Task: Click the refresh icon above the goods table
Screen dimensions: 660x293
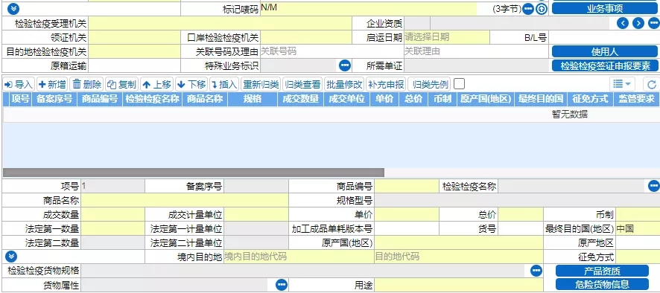Action: pos(651,85)
